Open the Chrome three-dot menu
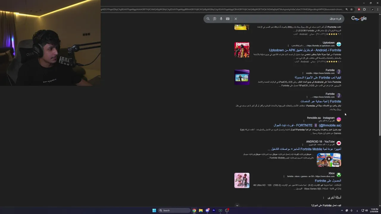Screen dimensions: 381x214 (378, 9)
